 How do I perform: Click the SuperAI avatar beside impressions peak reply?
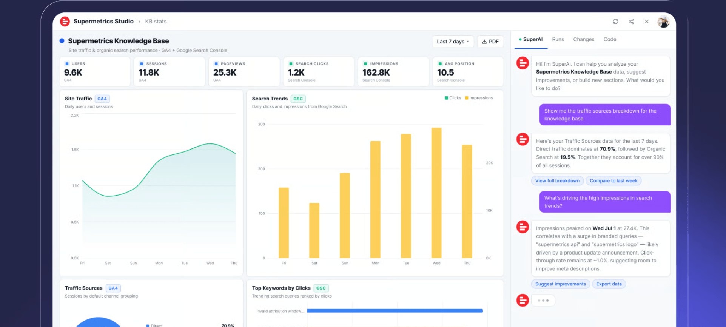pyautogui.click(x=523, y=227)
